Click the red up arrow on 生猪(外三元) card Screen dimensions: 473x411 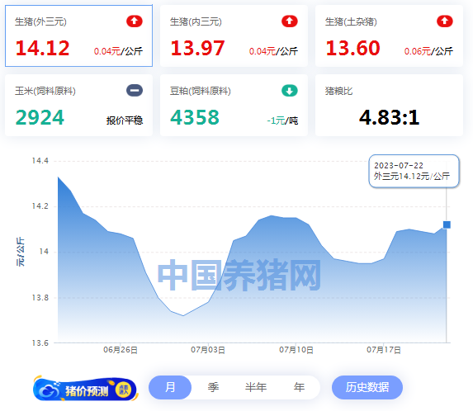point(135,21)
